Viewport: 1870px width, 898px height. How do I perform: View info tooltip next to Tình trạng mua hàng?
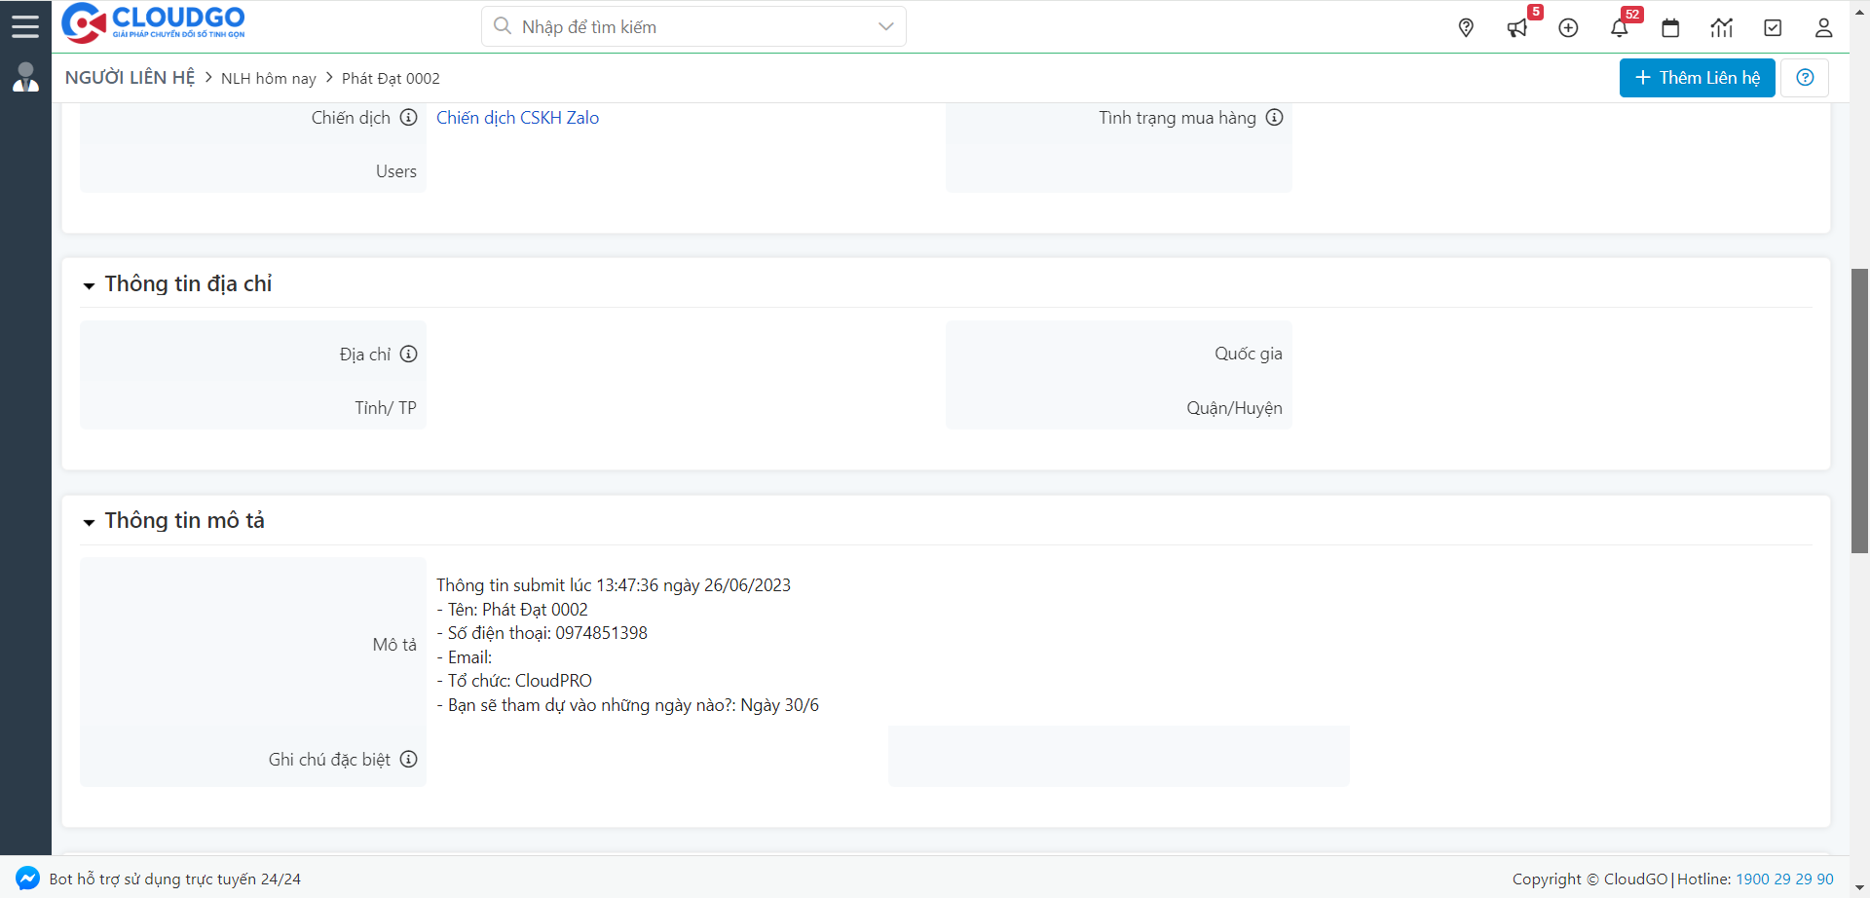pyautogui.click(x=1276, y=117)
